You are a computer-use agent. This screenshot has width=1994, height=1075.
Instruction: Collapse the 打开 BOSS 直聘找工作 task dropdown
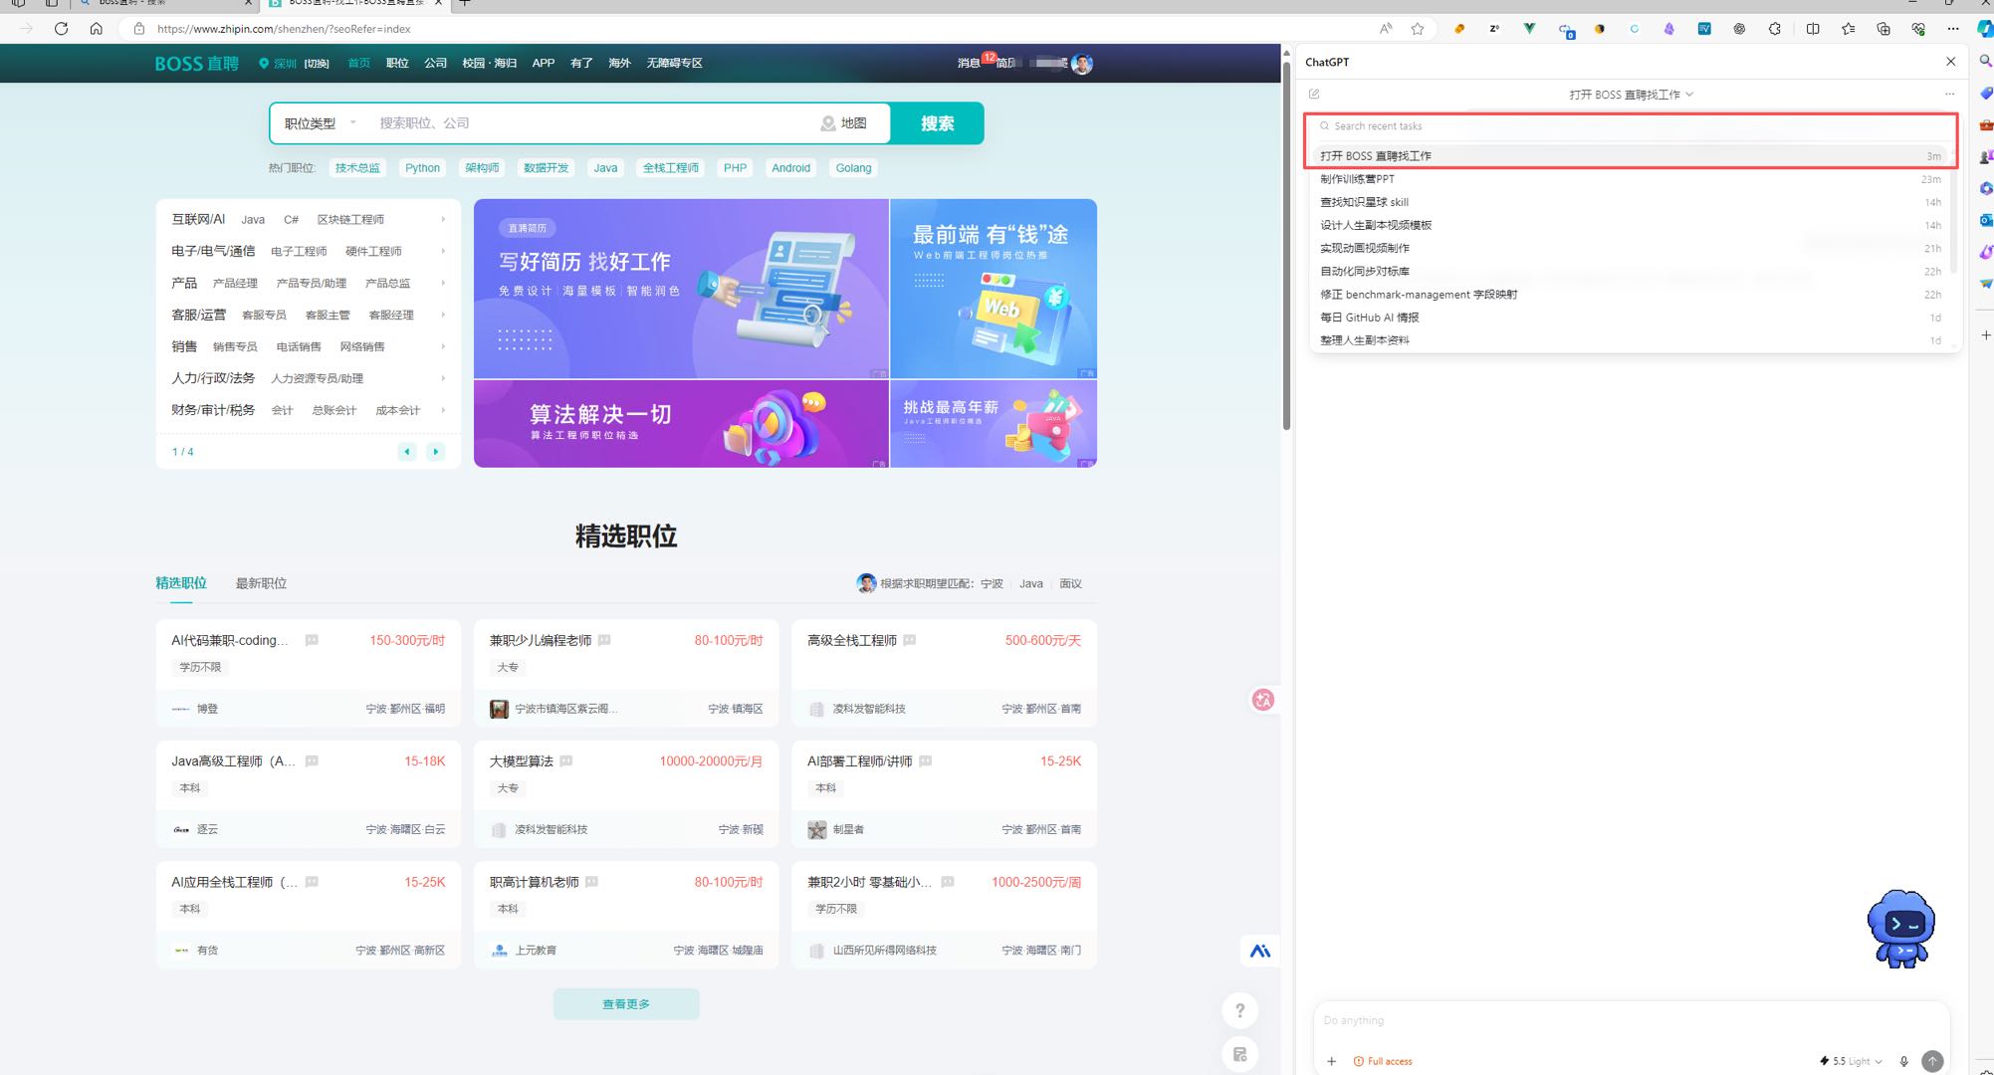[1631, 95]
